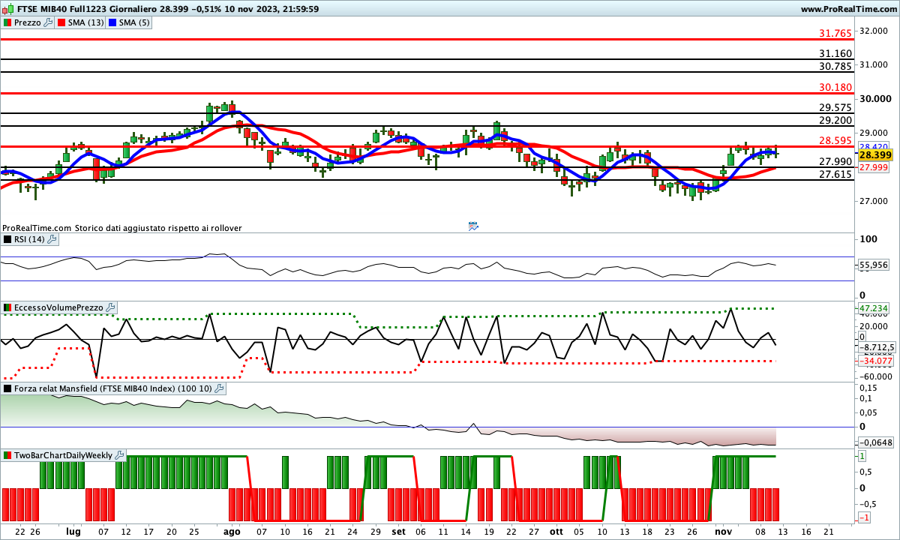Click the RSI value tag 55,956

873,265
